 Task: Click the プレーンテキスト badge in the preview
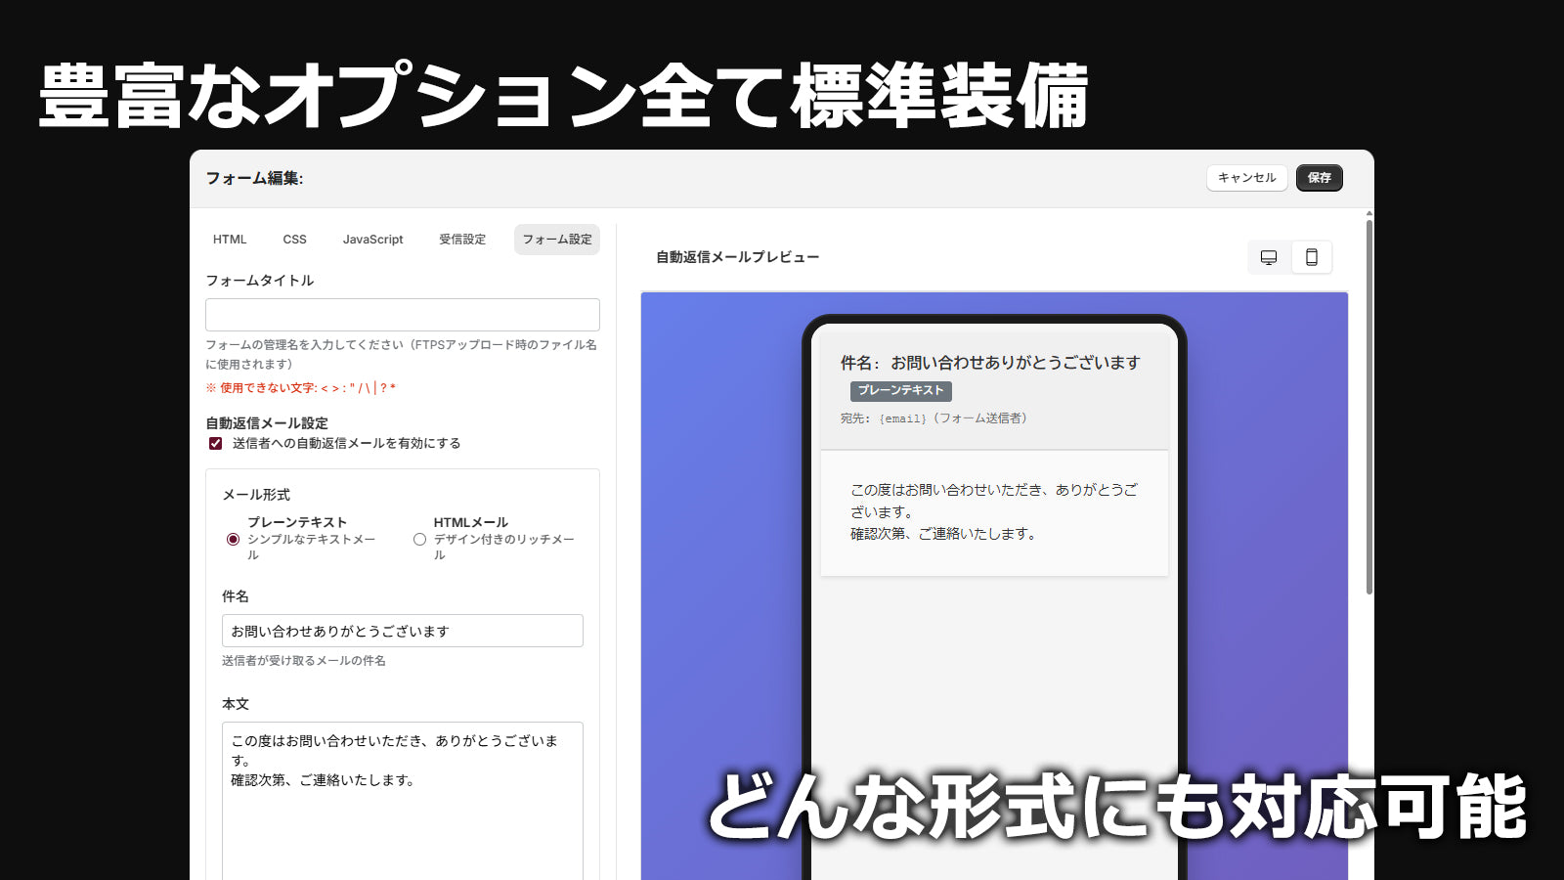(x=900, y=391)
